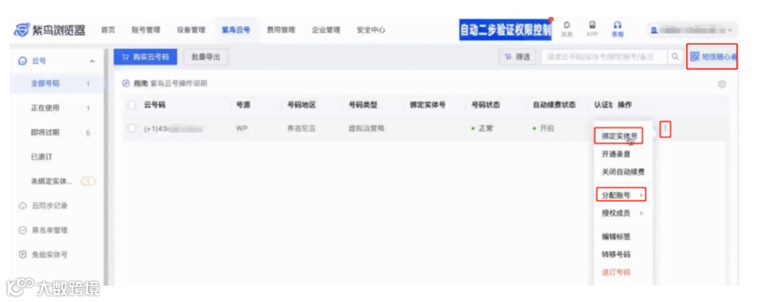Open table settings gear icon
767x302 pixels.
722,84
